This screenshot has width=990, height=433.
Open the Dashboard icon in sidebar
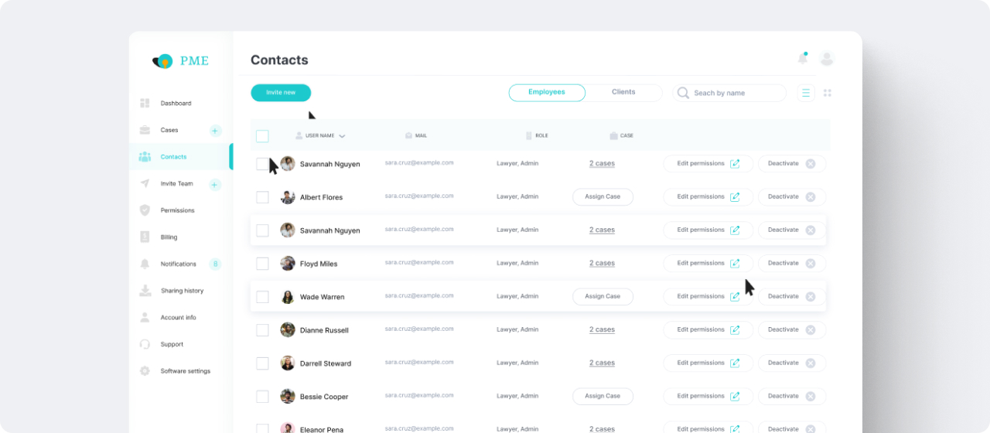(145, 104)
